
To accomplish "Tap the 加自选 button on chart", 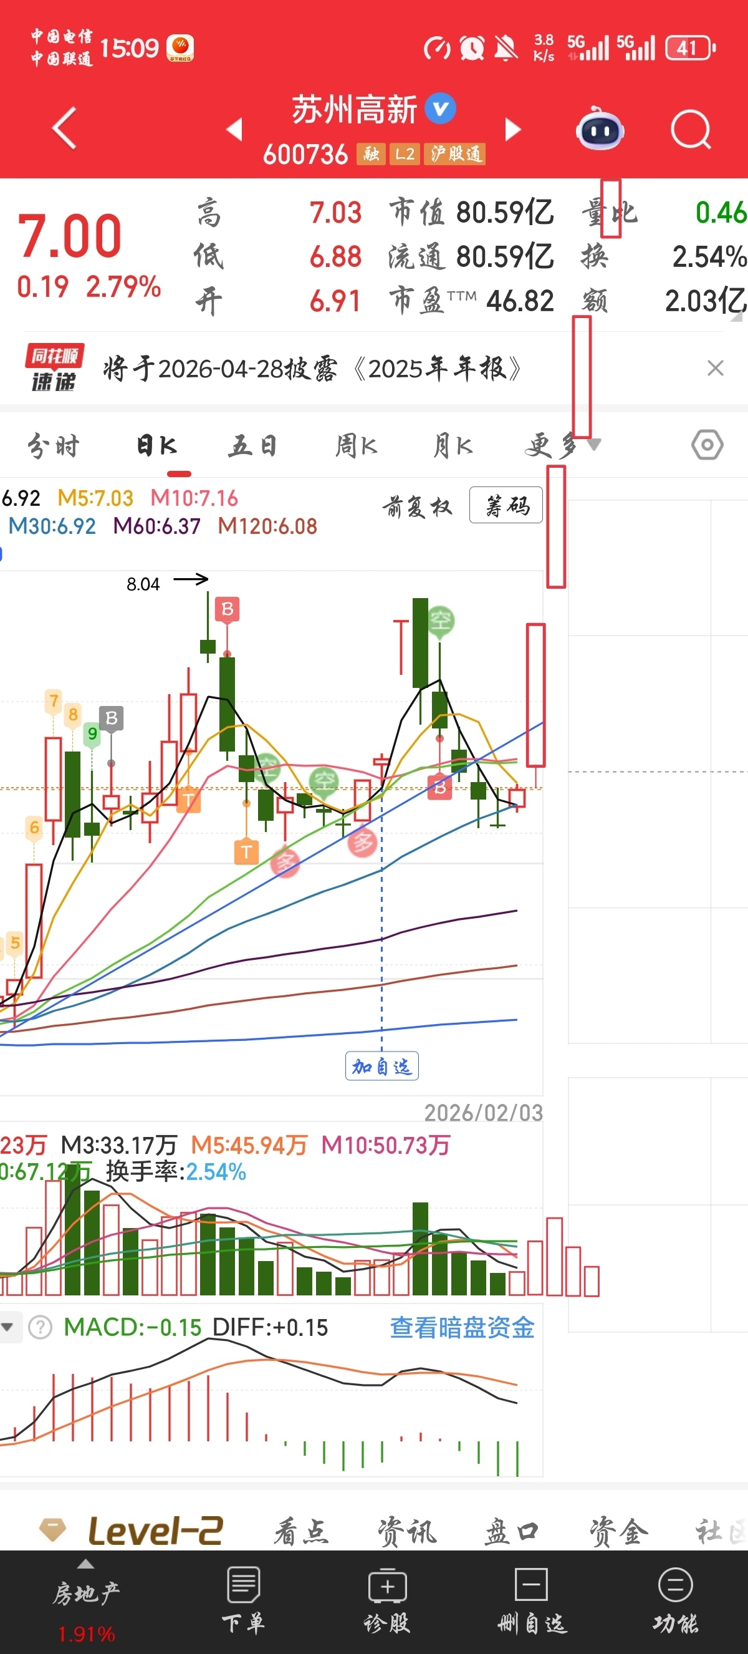I will pos(381,1066).
